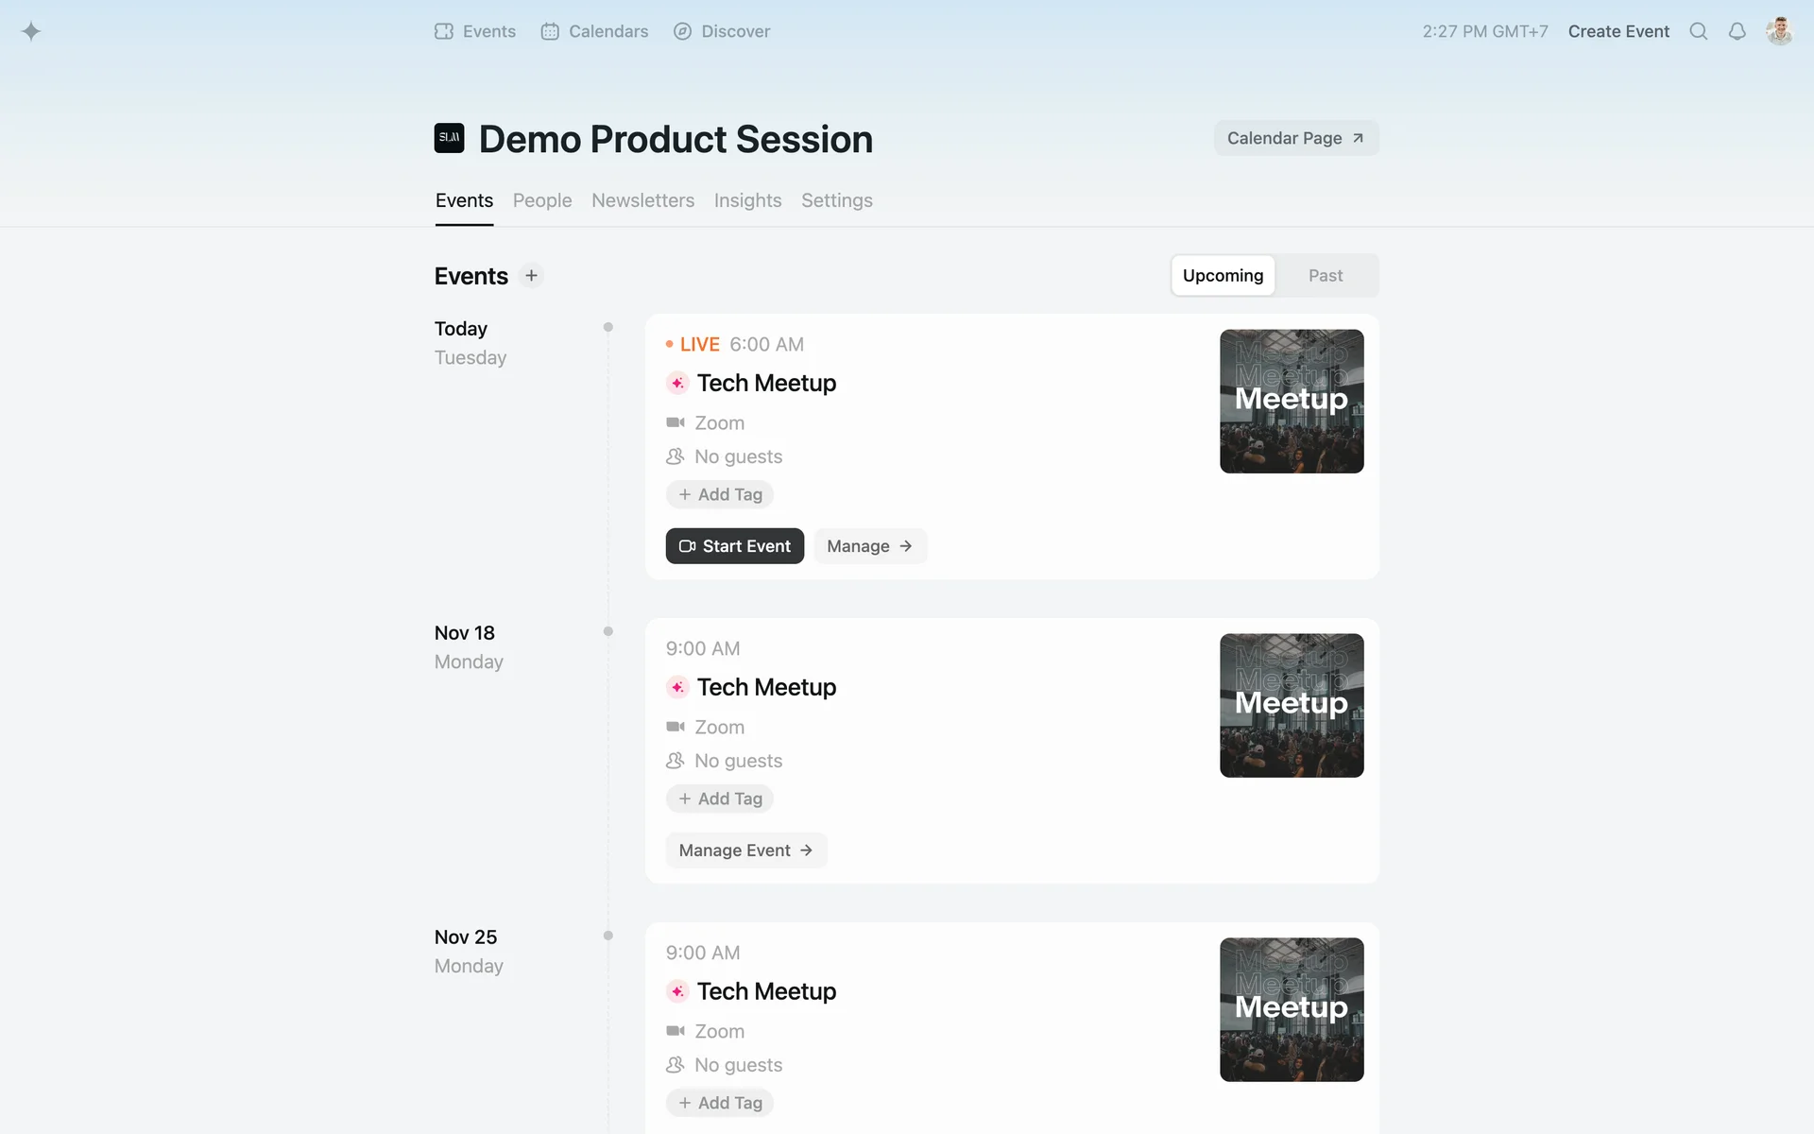Click Manage Event for Nov 18
Image resolution: width=1814 pixels, height=1134 pixels.
(745, 850)
